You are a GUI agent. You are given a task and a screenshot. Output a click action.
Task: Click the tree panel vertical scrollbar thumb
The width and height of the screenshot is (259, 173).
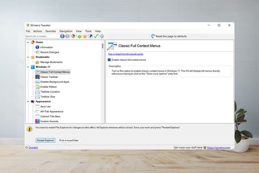[x=102, y=46]
